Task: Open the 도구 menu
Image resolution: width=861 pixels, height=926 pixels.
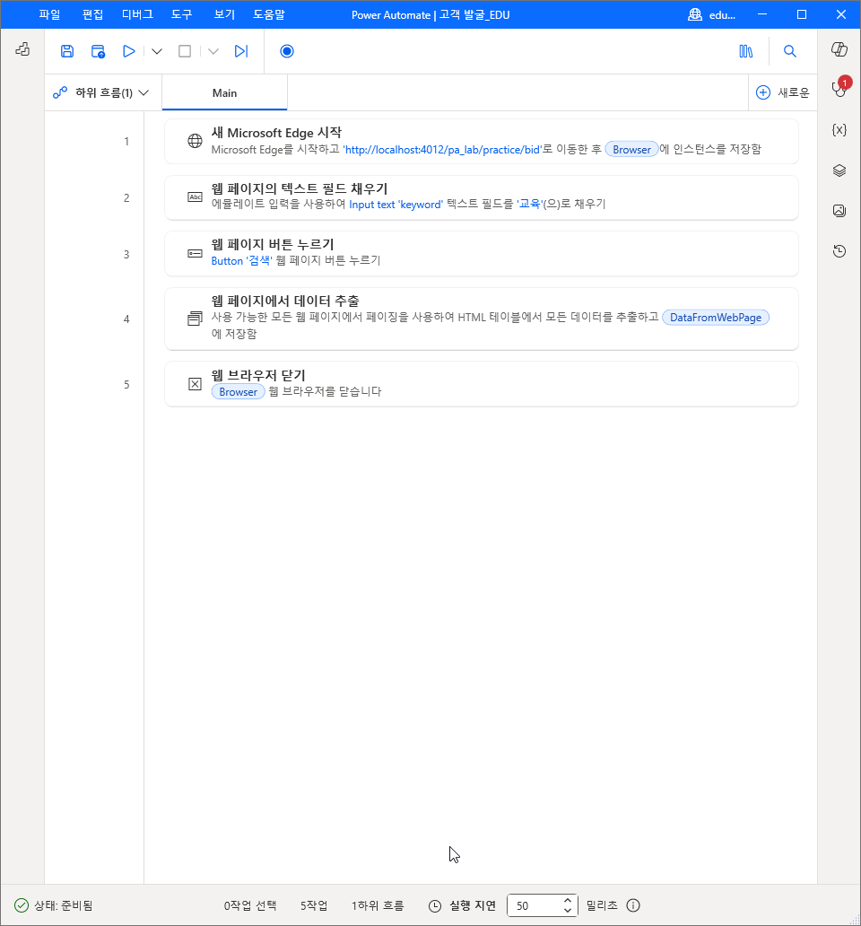Action: pyautogui.click(x=182, y=14)
